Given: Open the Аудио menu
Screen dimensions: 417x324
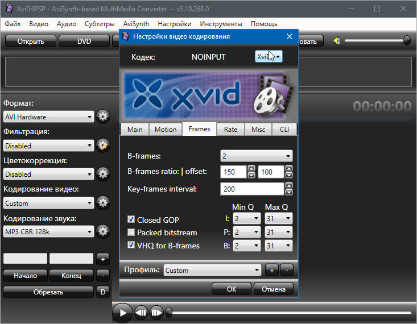Looking at the screenshot, I should pos(67,24).
